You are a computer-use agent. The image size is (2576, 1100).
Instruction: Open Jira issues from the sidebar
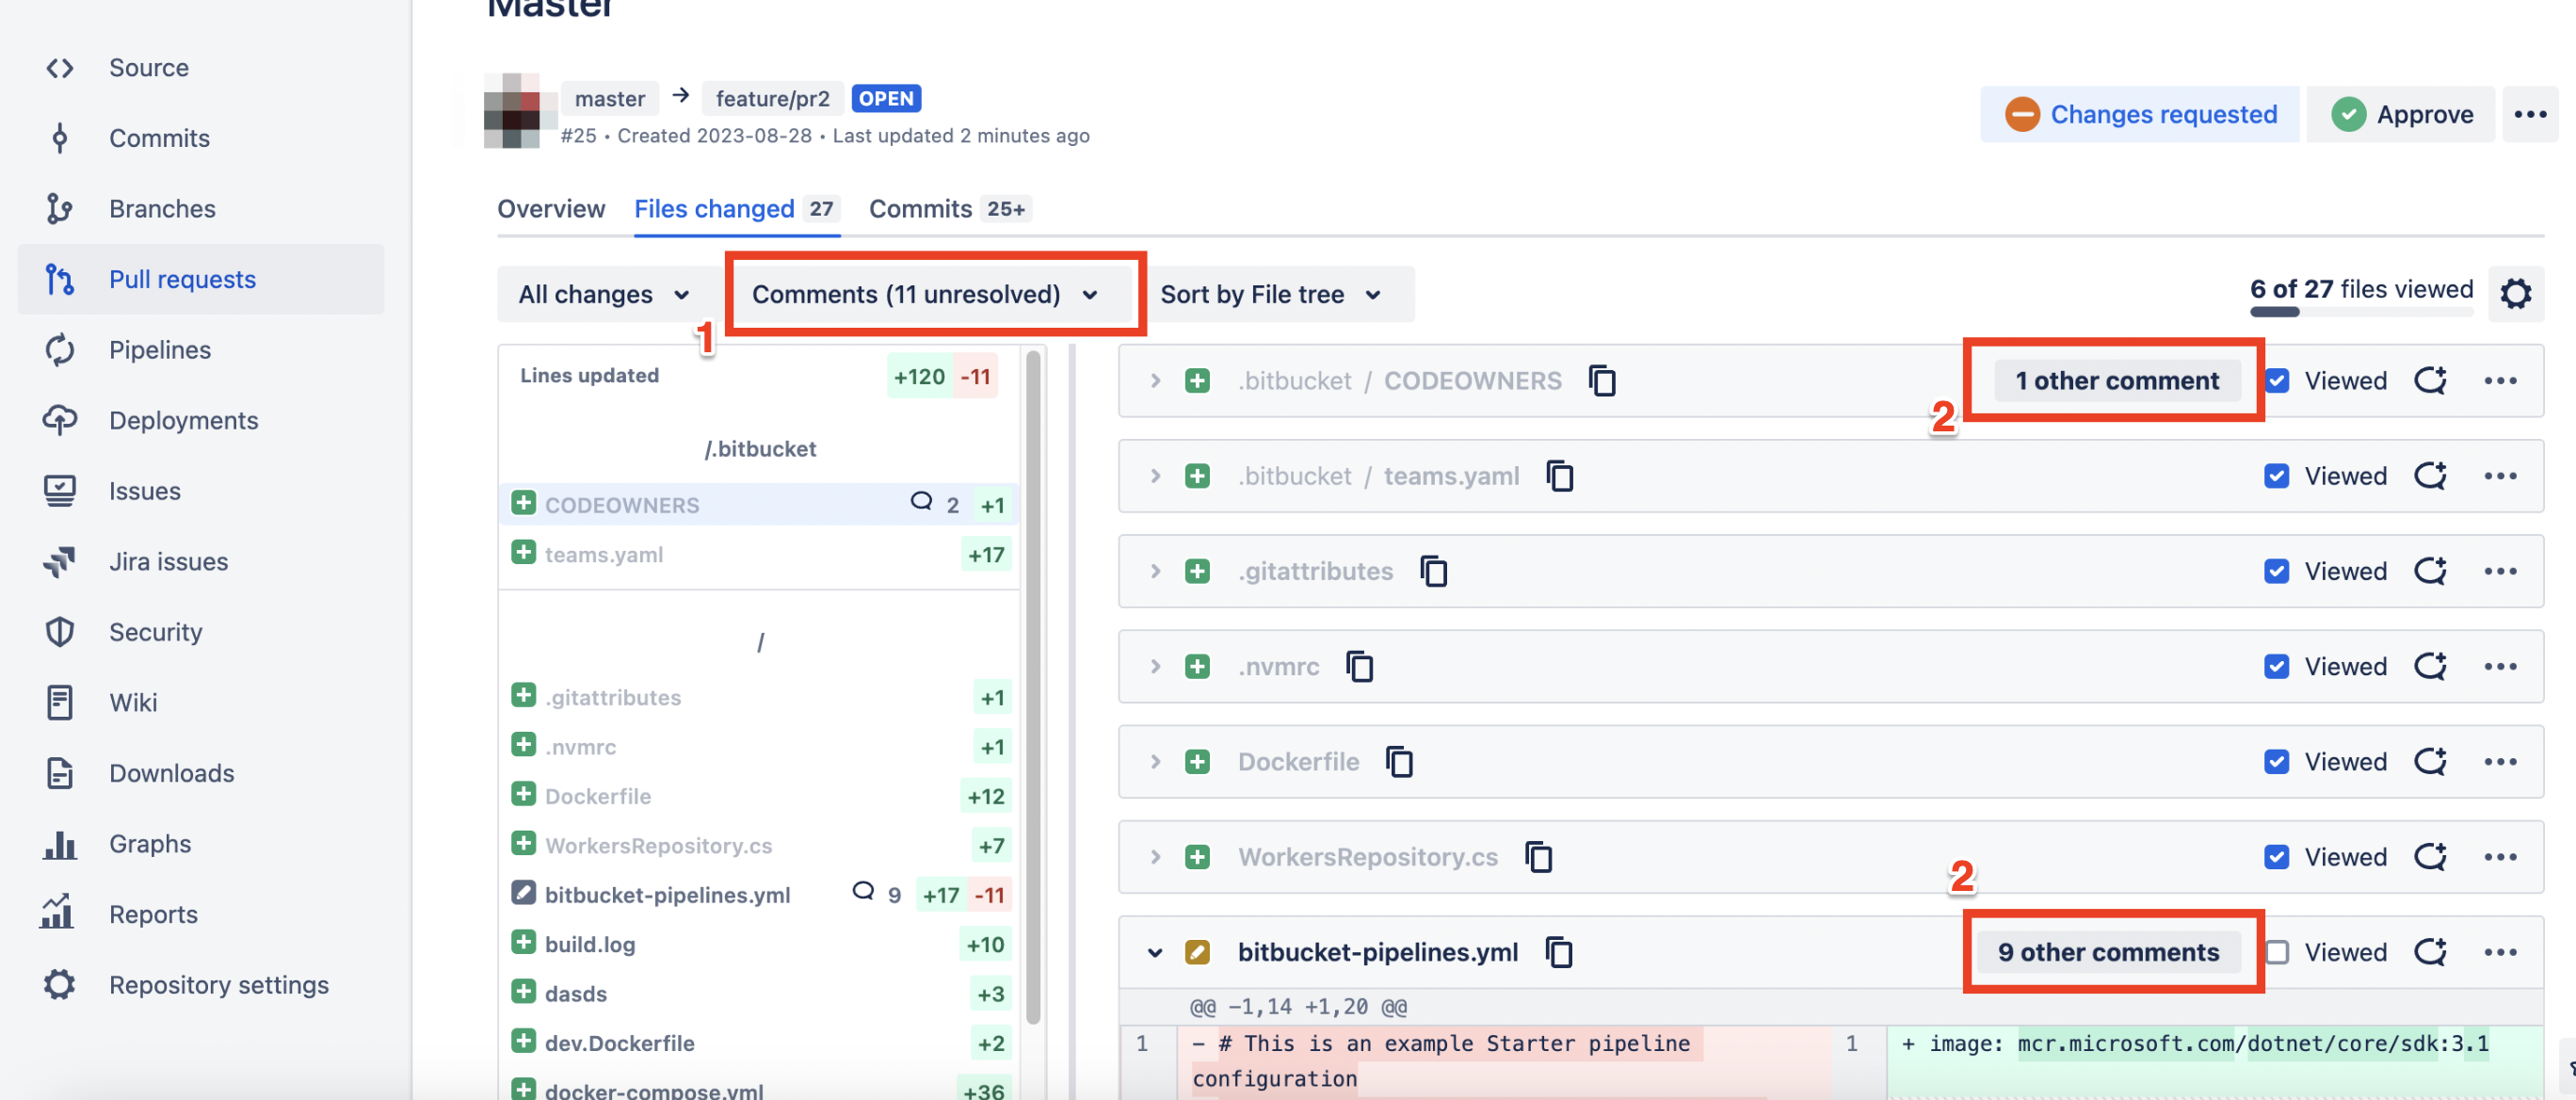(x=168, y=561)
